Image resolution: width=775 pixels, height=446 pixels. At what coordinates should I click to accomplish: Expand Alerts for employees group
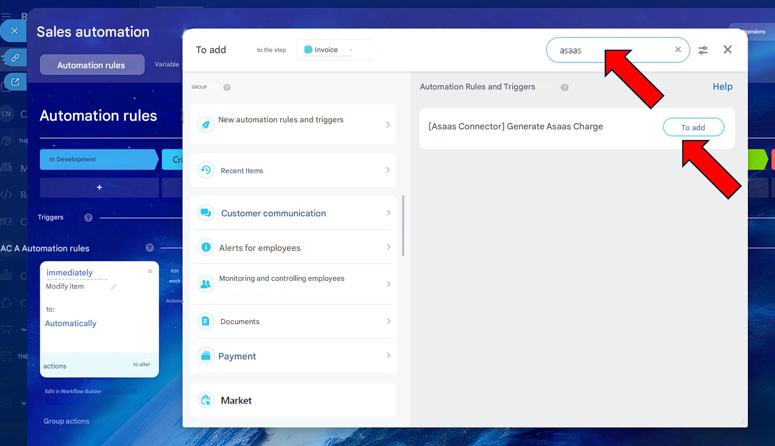click(293, 248)
